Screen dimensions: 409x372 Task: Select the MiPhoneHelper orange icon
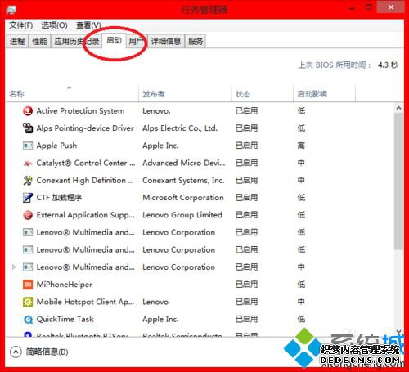(x=28, y=285)
